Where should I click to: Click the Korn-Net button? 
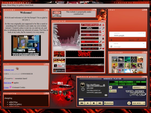[x=59, y=70]
